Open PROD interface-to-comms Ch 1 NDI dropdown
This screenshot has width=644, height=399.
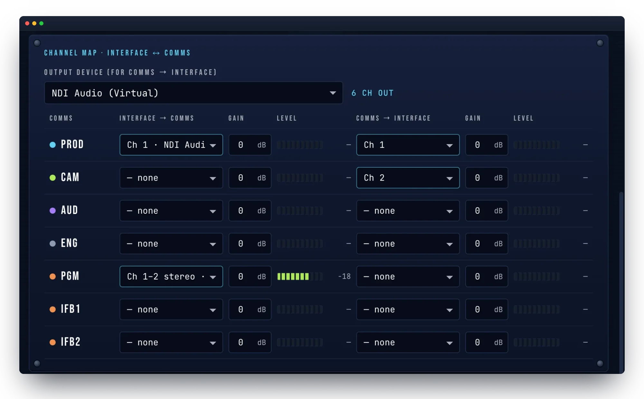coord(171,145)
